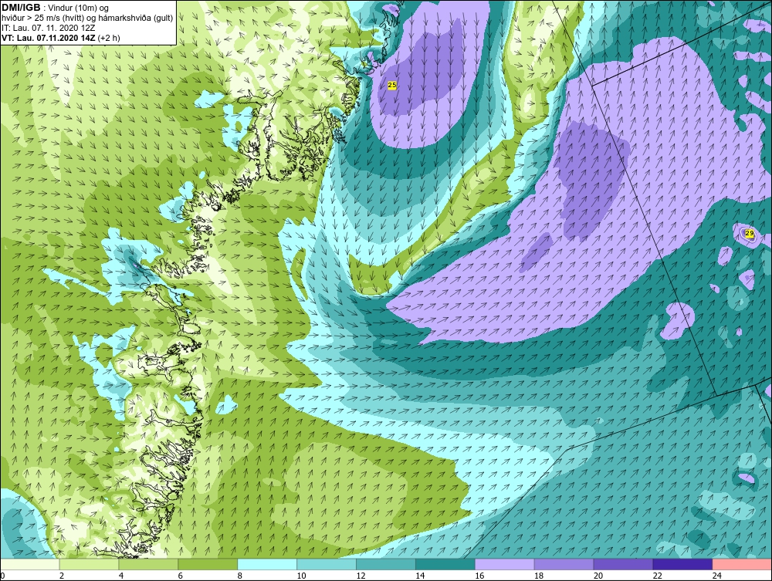The height and width of the screenshot is (581, 772).
Task: Select the 16–18 m/s light purple swatch
Action: (x=505, y=564)
